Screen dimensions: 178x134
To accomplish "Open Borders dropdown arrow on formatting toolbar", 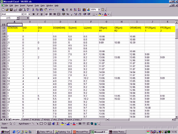I will pos(96,14).
